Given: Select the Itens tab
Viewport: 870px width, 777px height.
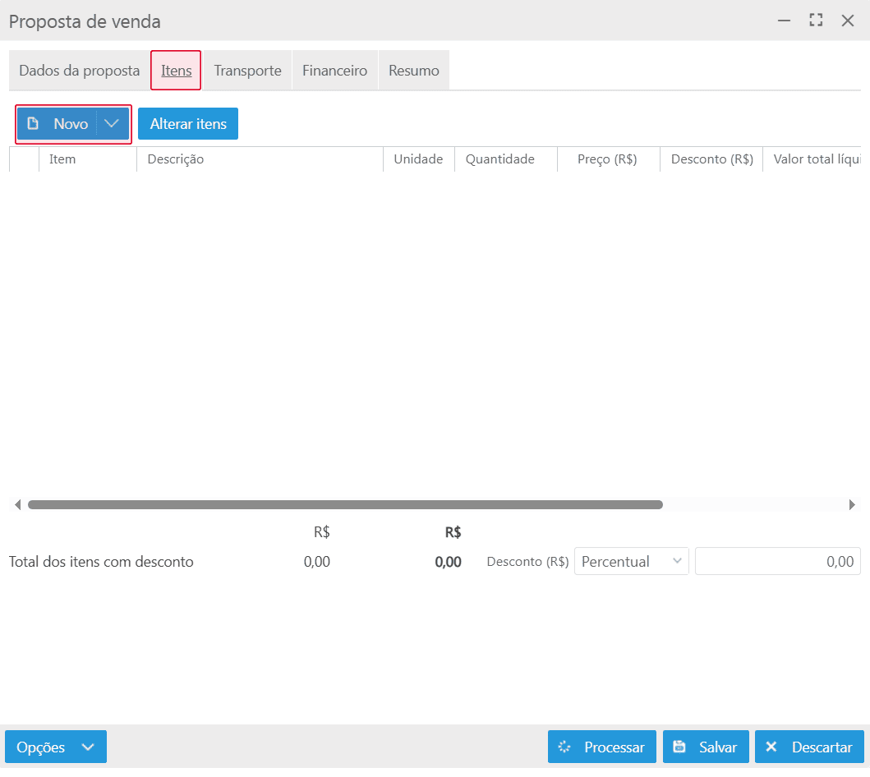Looking at the screenshot, I should point(176,71).
